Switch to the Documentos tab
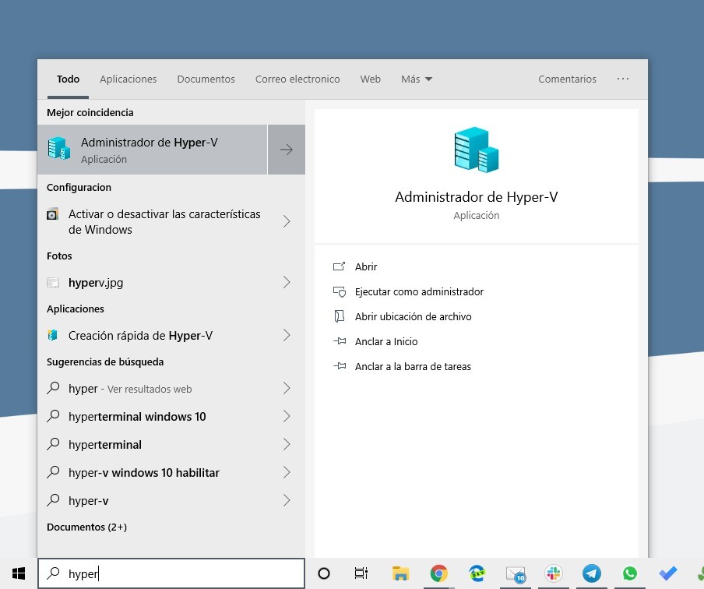The image size is (704, 589). 206,79
